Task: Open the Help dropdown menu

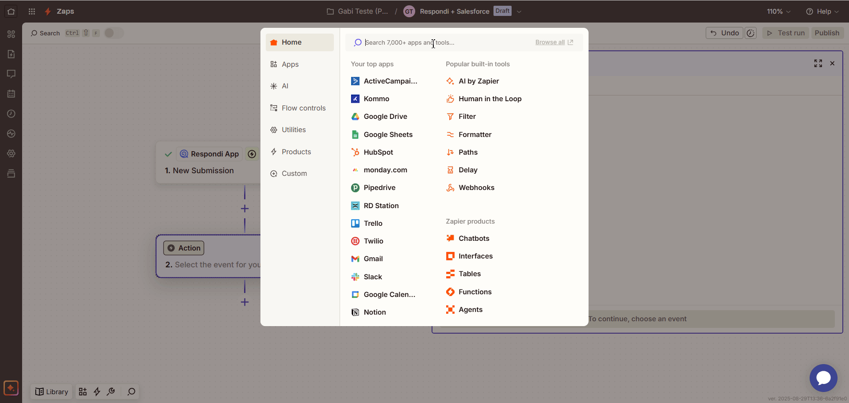Action: click(822, 11)
